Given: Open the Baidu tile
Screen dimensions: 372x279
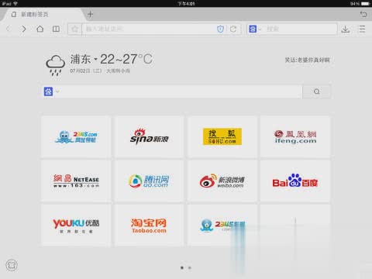Looking at the screenshot, I should tap(295, 181).
